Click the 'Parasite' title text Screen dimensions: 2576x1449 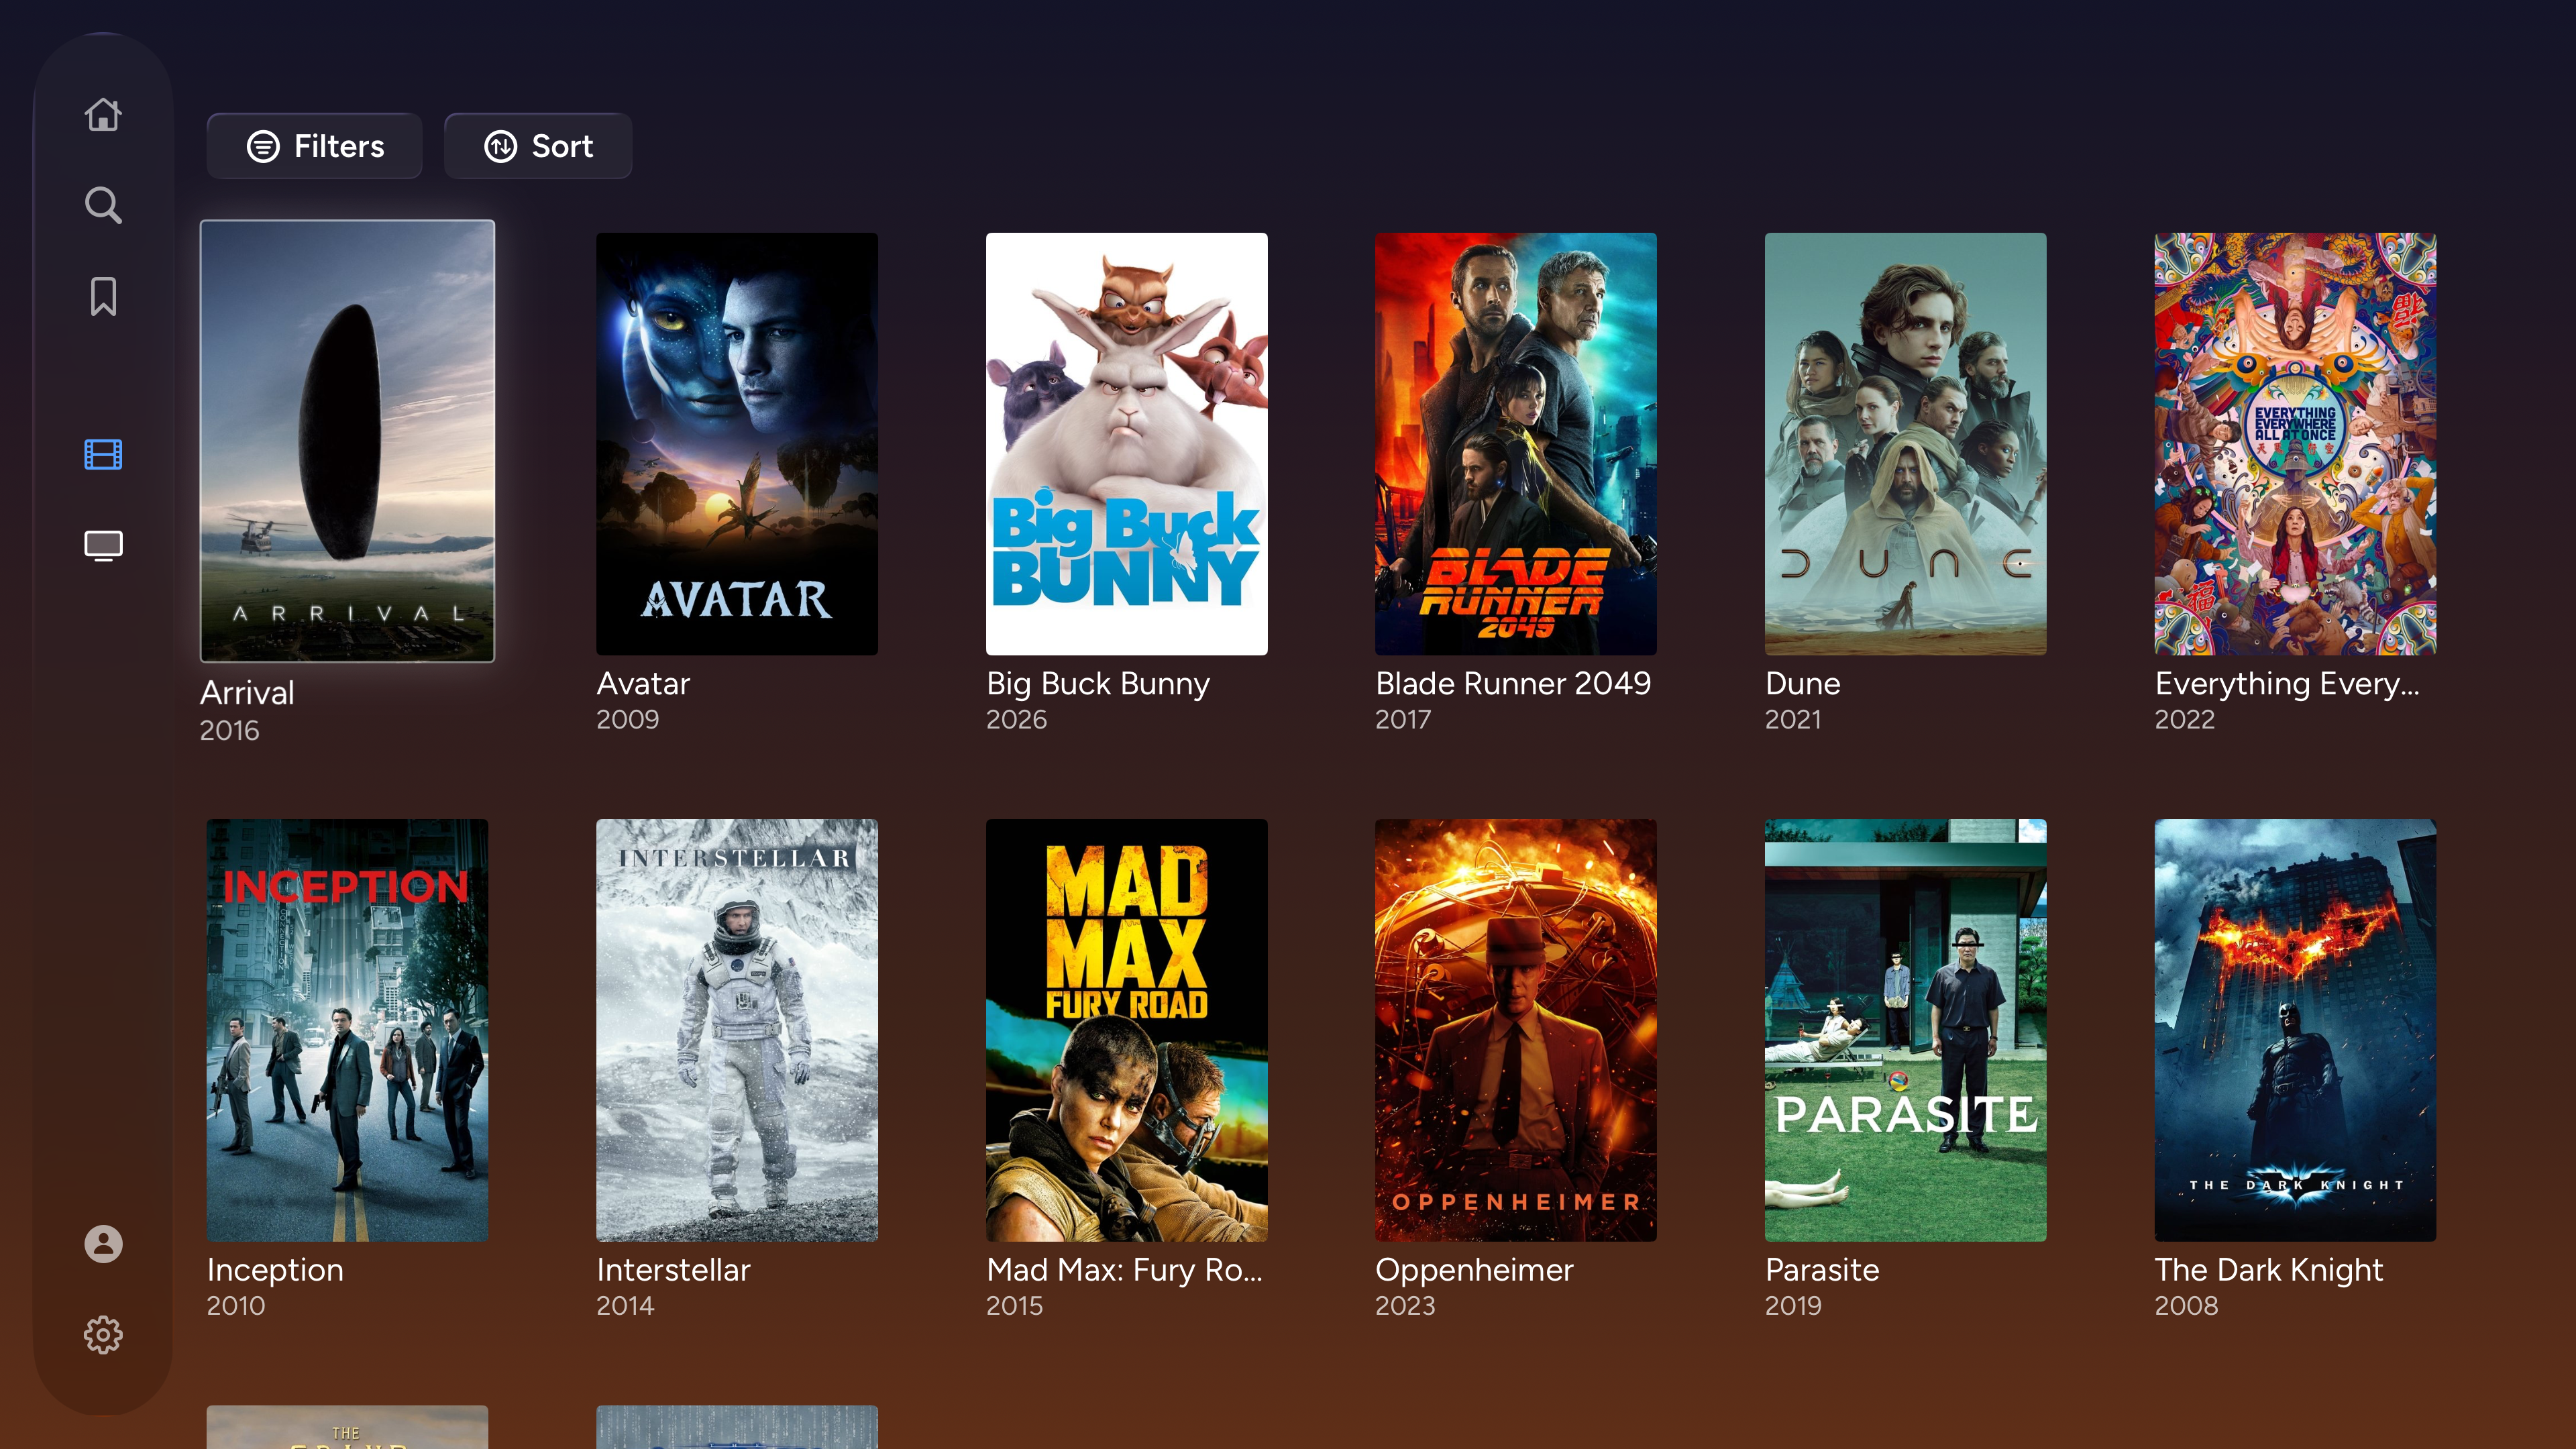1822,1269
